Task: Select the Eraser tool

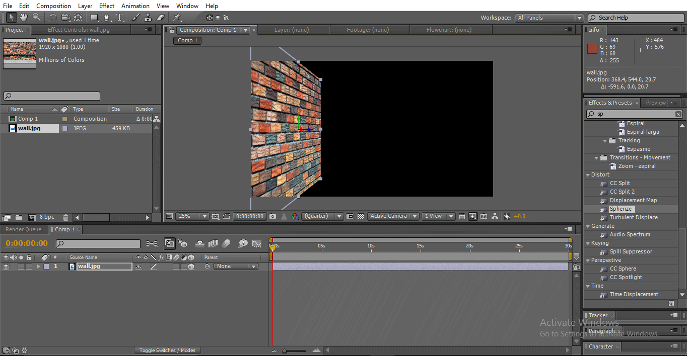Action: tap(161, 18)
